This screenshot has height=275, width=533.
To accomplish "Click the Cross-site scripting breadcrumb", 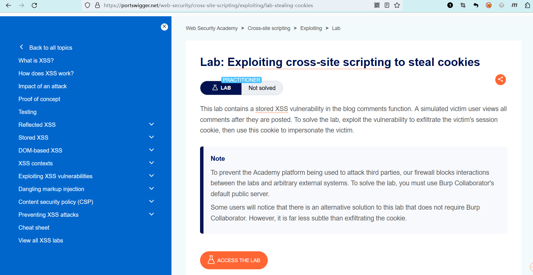I will pyautogui.click(x=269, y=28).
